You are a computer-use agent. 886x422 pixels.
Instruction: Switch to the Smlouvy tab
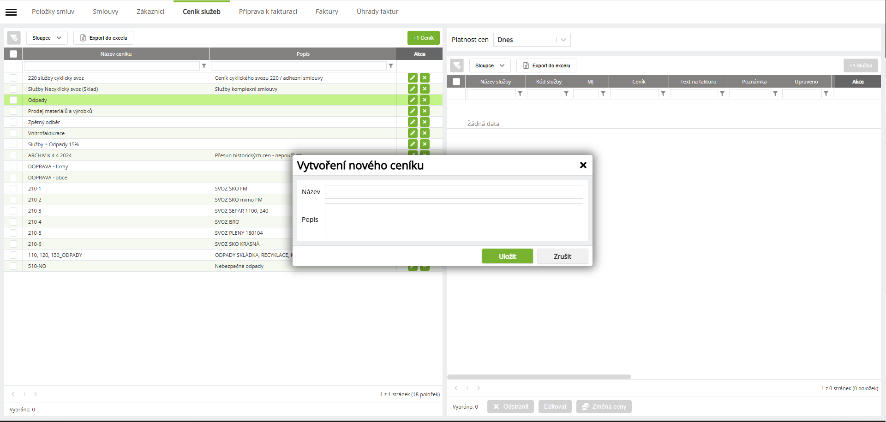tap(106, 12)
